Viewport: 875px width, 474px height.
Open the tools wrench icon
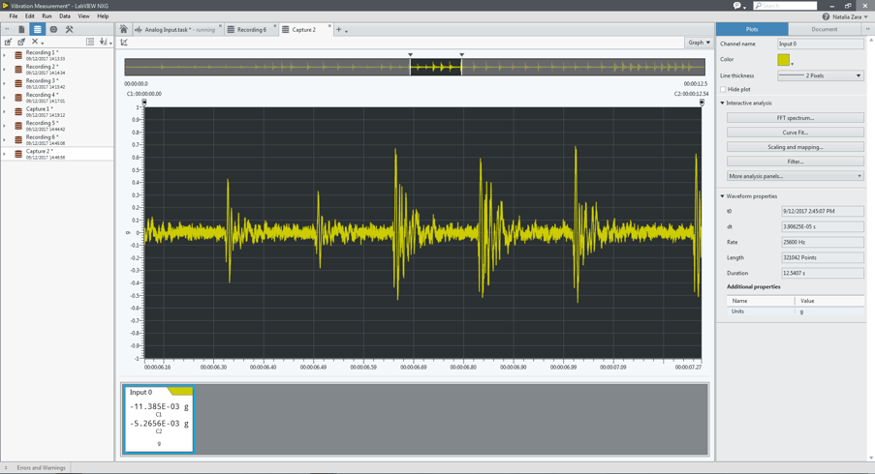pyautogui.click(x=69, y=30)
